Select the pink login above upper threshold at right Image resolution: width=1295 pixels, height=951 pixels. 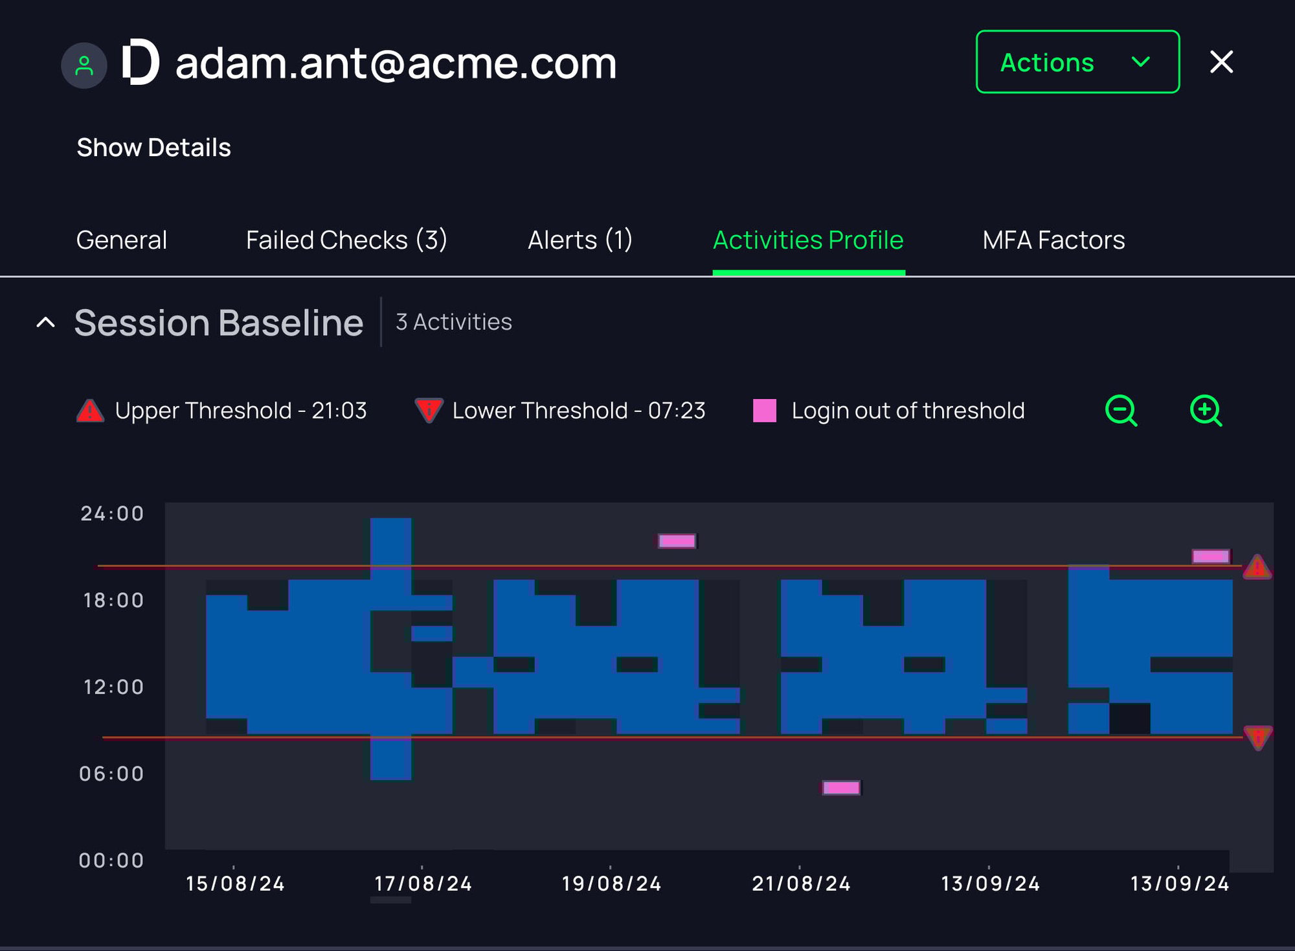(1211, 556)
